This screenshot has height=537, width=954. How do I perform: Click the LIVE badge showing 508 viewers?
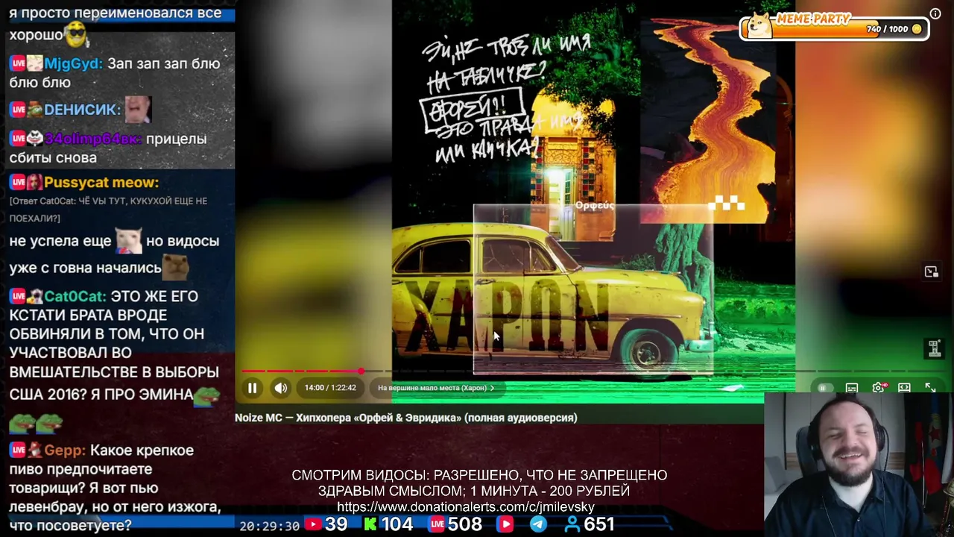click(437, 524)
